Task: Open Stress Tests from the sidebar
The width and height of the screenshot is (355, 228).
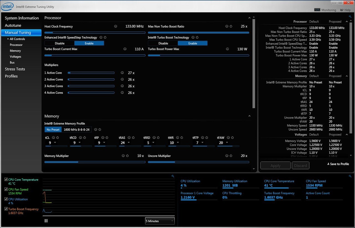Action: (x=15, y=69)
